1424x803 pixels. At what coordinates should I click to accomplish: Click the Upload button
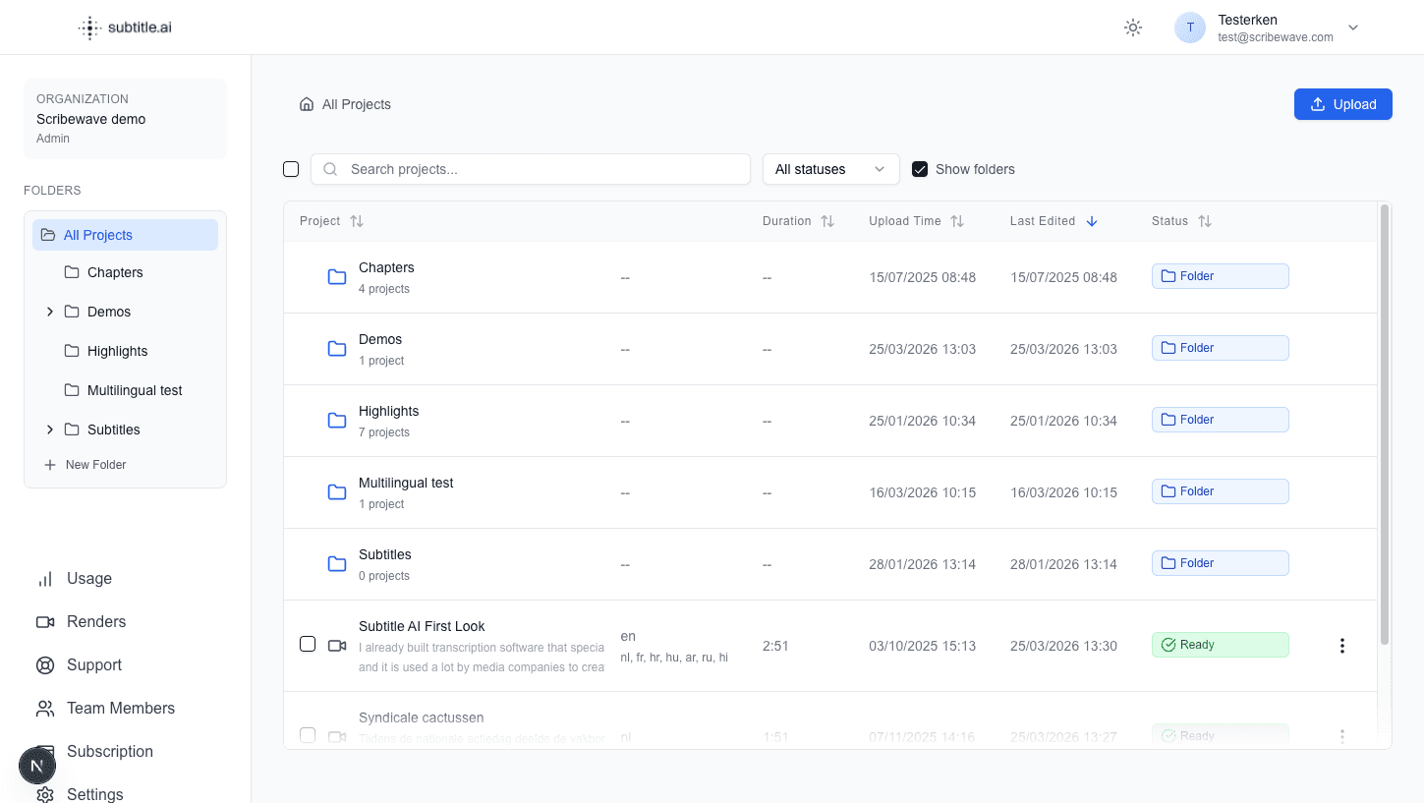click(1342, 104)
